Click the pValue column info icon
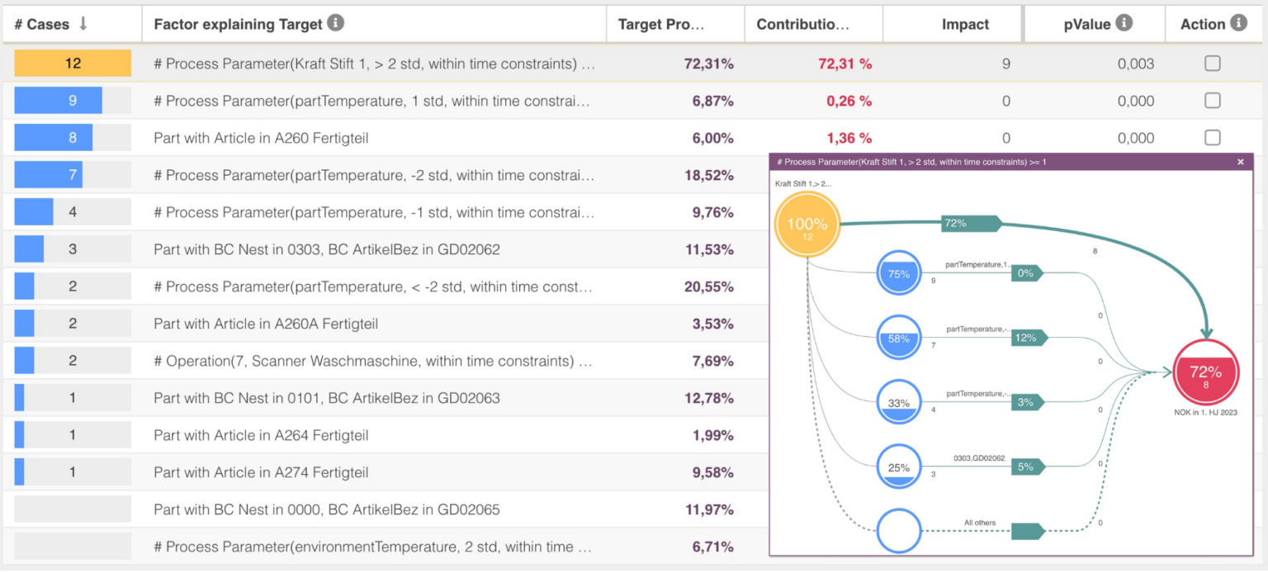This screenshot has height=573, width=1268. [x=1124, y=23]
